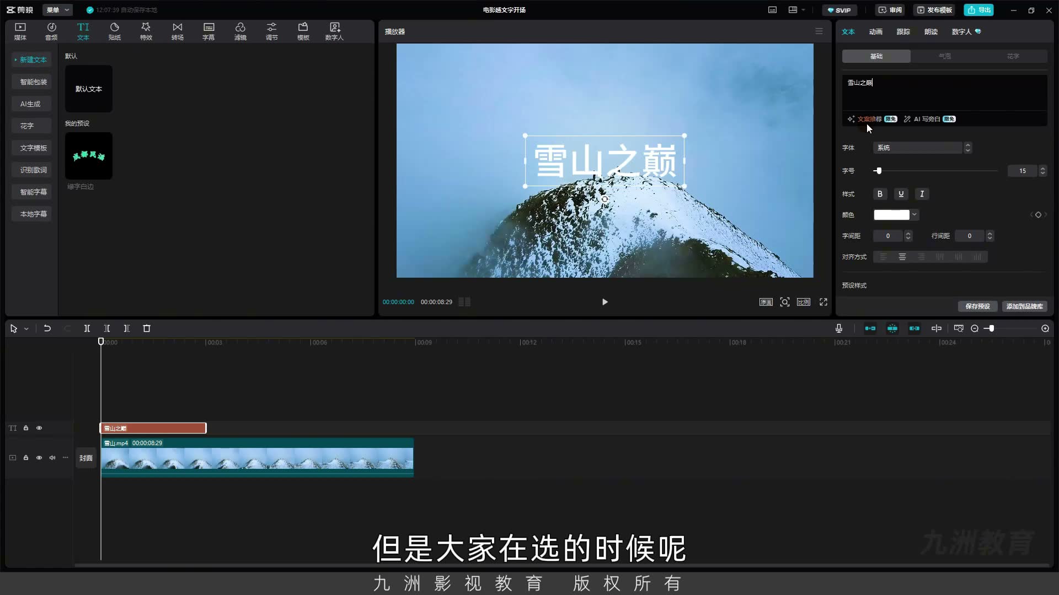Click the split clip tool icon
Screen dimensions: 1059x595
87,328
